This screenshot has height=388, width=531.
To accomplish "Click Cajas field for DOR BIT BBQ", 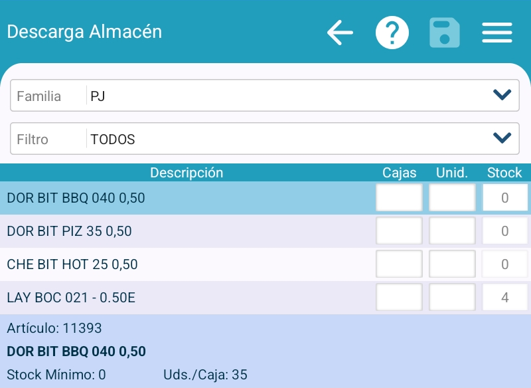I will pos(399,198).
